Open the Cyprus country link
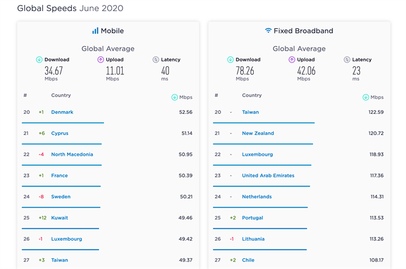Viewport: 406px width, 269px height. [59, 133]
